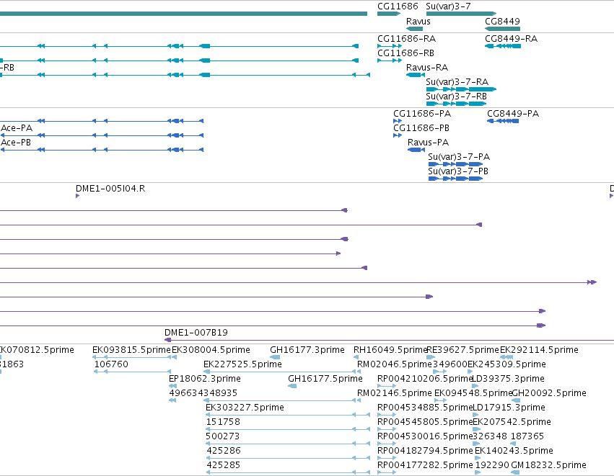This screenshot has height=476, width=614.
Task: Select the Su(var)3-7-PB protein label
Action: click(x=458, y=171)
